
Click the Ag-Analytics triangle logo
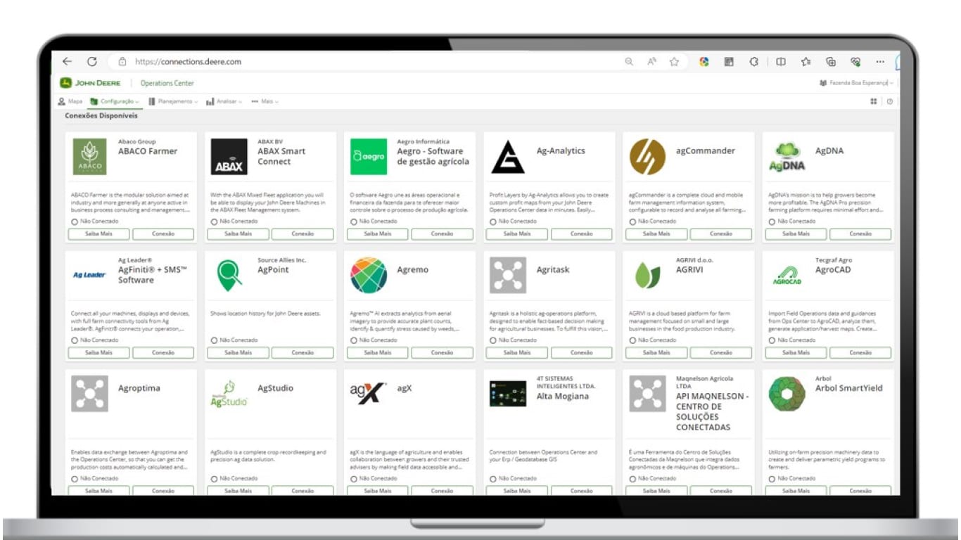pos(508,157)
